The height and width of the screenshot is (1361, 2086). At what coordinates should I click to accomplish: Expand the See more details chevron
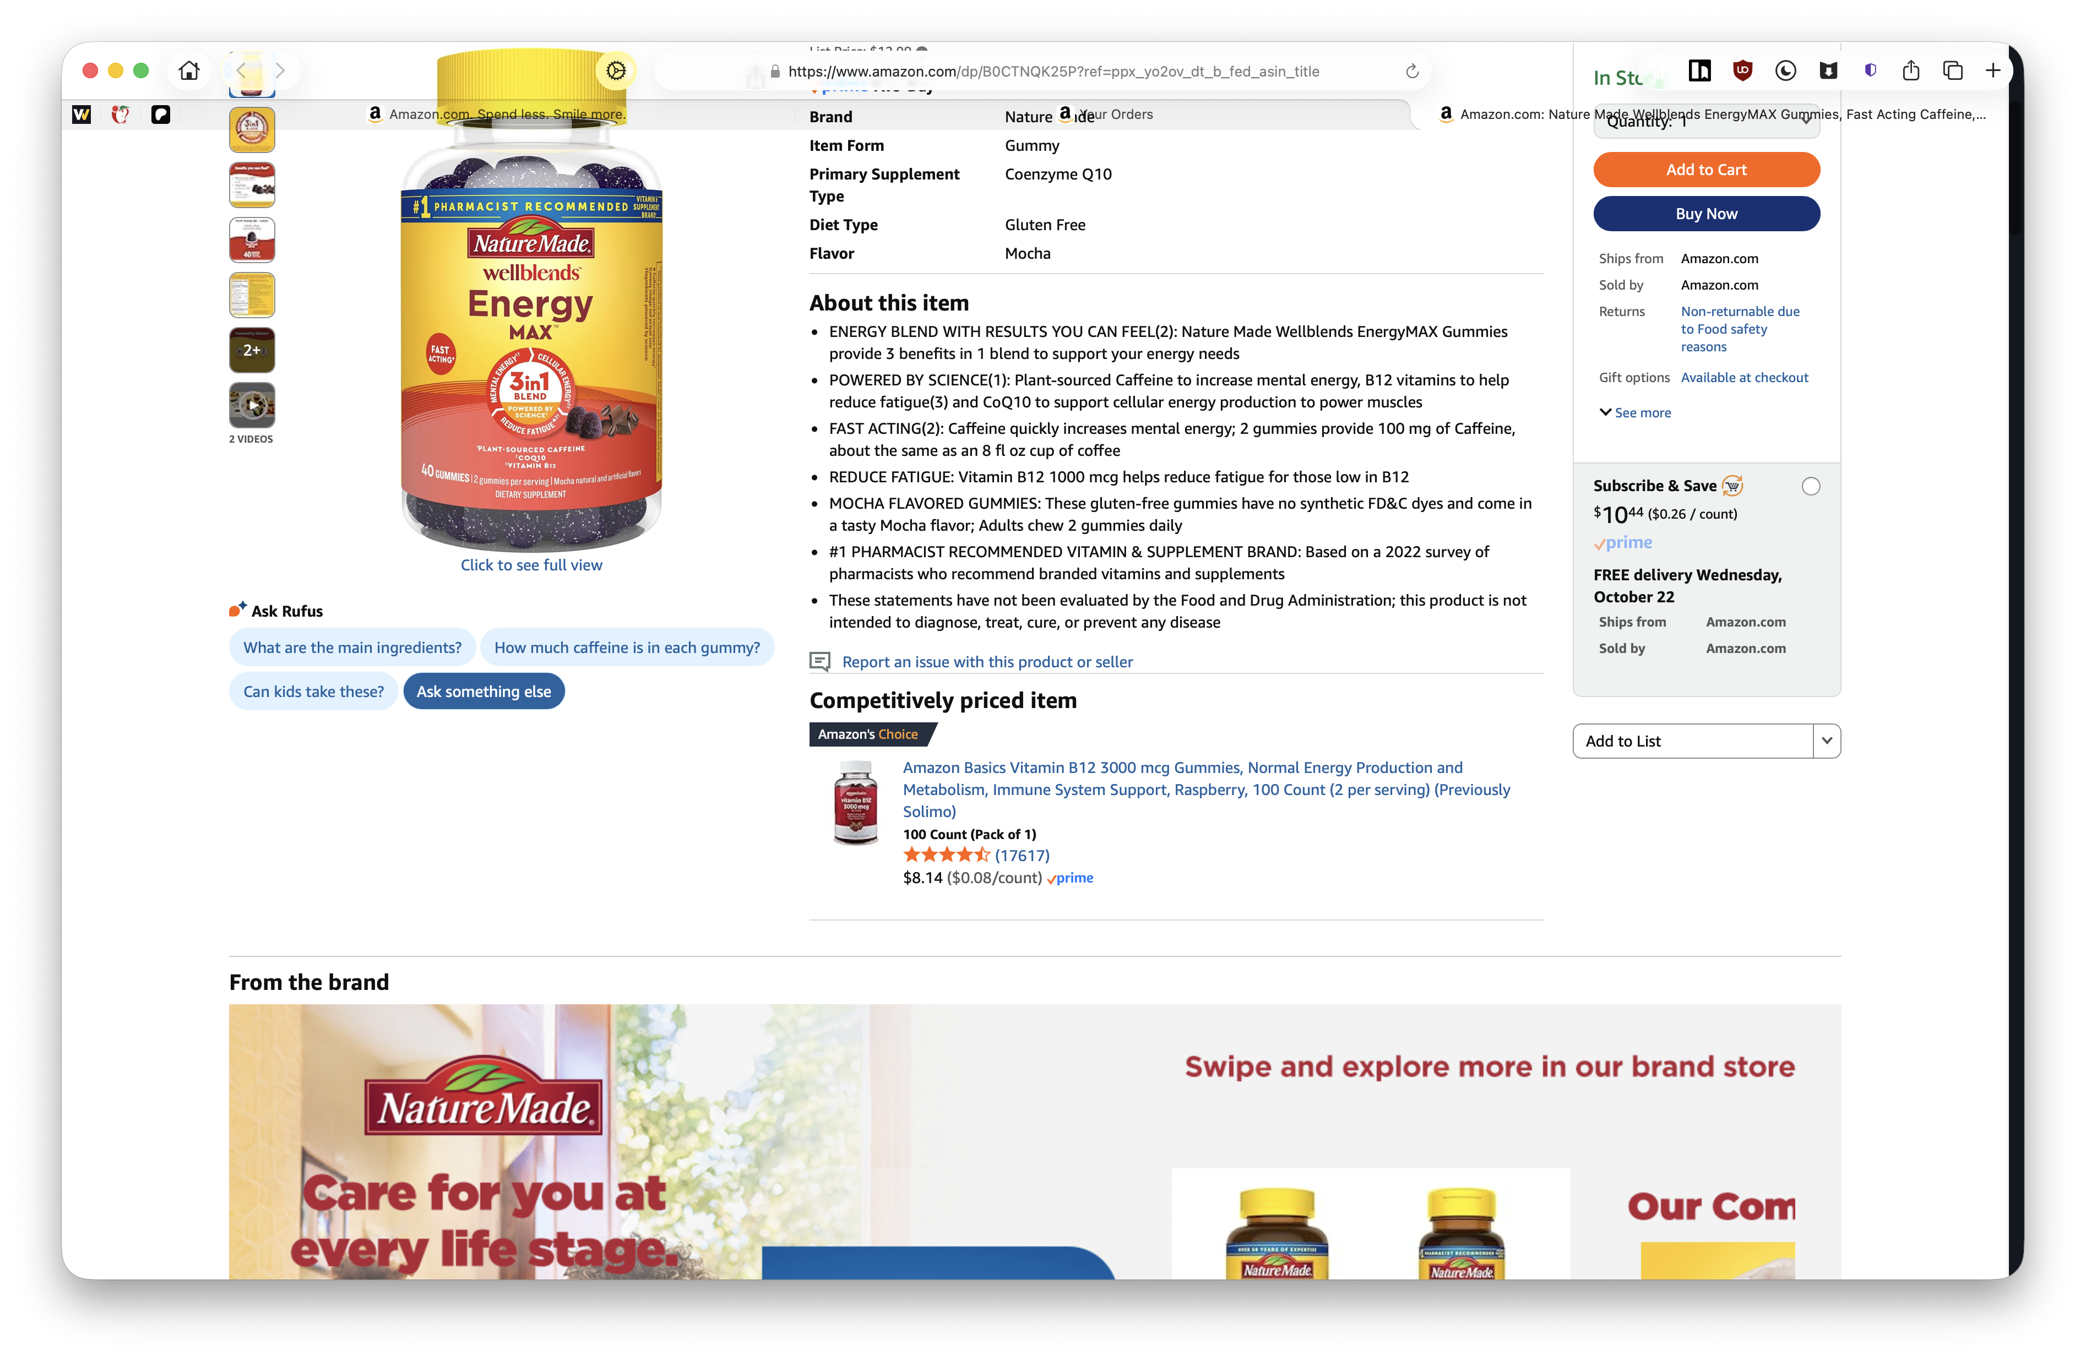[x=1606, y=412]
